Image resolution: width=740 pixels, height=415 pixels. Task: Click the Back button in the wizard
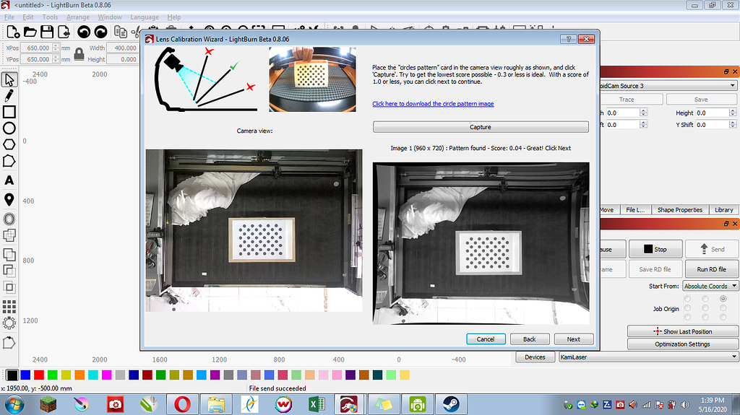click(x=530, y=339)
